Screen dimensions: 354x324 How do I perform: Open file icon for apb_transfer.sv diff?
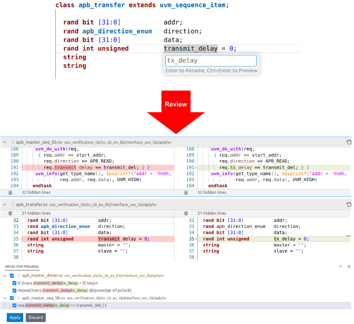[x=349, y=205]
